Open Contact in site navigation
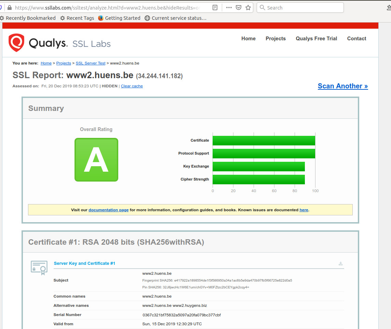 pyautogui.click(x=356, y=38)
